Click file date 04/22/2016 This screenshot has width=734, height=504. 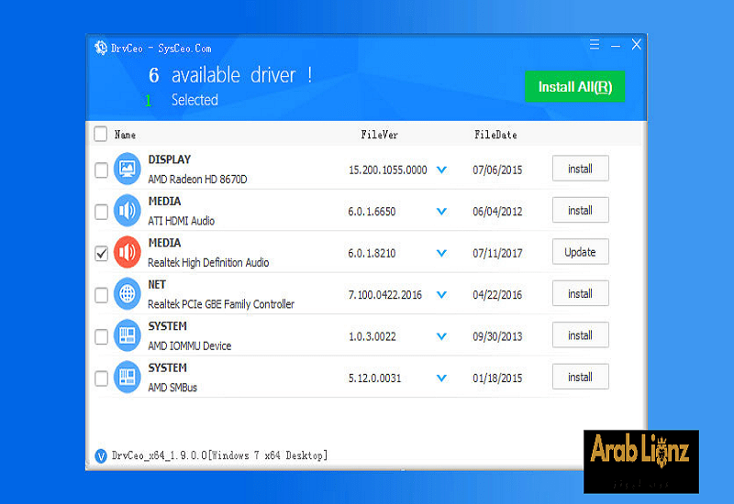click(x=497, y=294)
